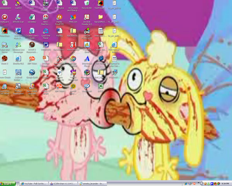Switch to the (C)Shi-chan v1.114 taskbar window
The height and width of the screenshot is (186, 232).
[63, 184]
